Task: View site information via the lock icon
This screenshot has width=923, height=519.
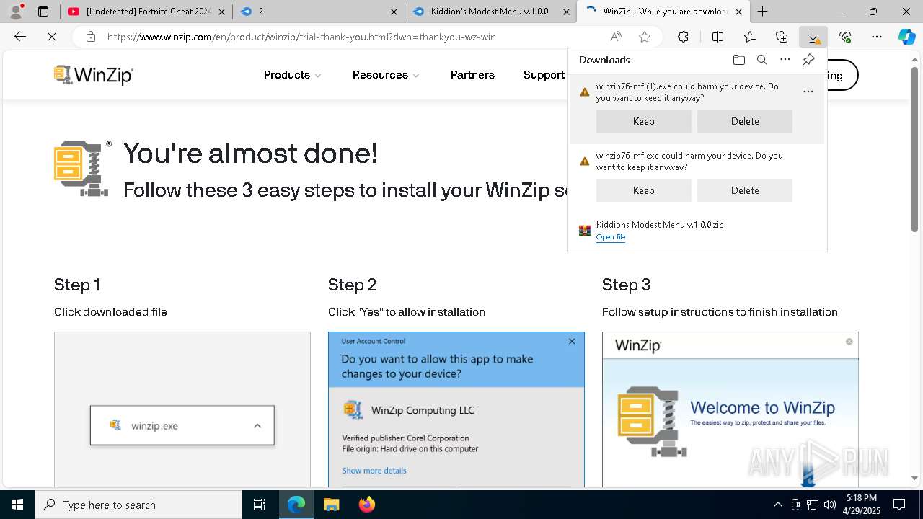Action: tap(90, 37)
